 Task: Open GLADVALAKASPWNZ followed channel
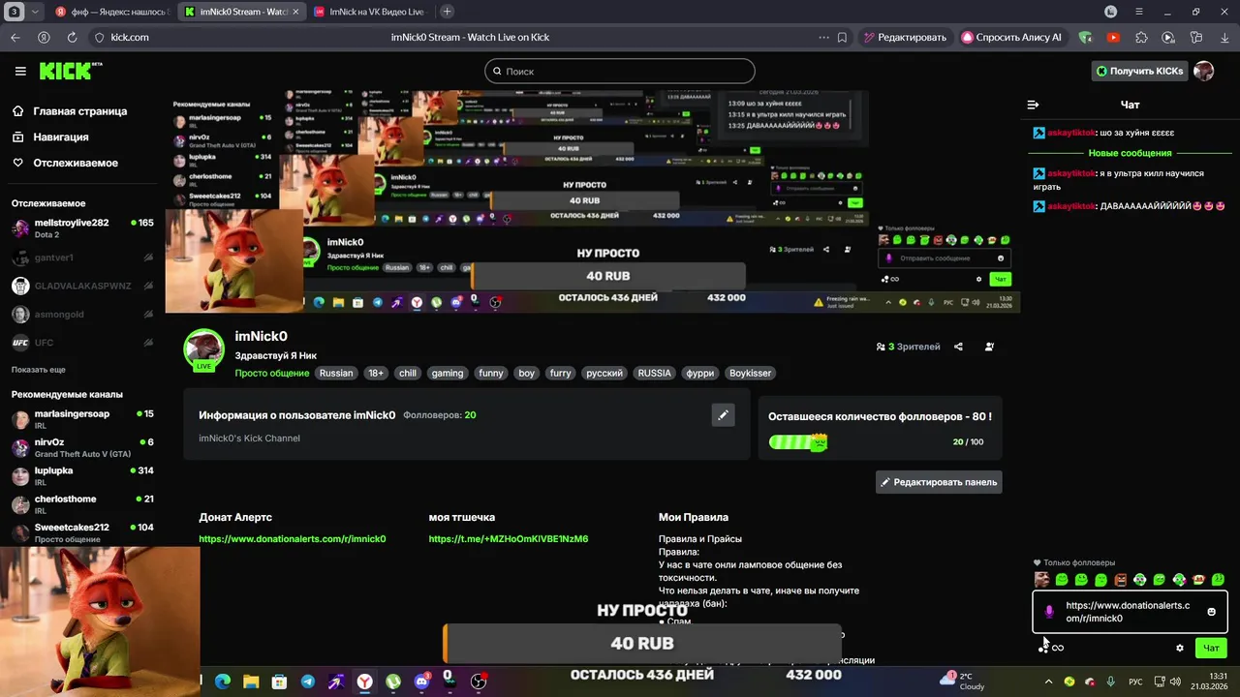click(x=82, y=286)
